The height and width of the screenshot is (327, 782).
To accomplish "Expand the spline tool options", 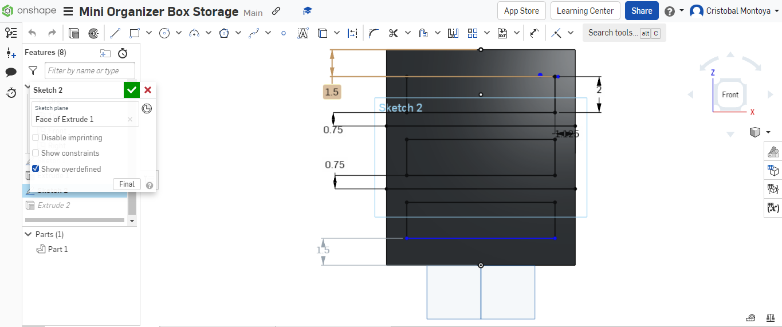I will point(268,33).
